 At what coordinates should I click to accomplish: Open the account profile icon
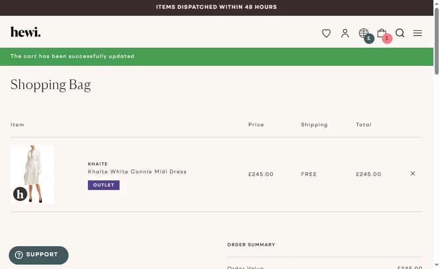coord(345,33)
